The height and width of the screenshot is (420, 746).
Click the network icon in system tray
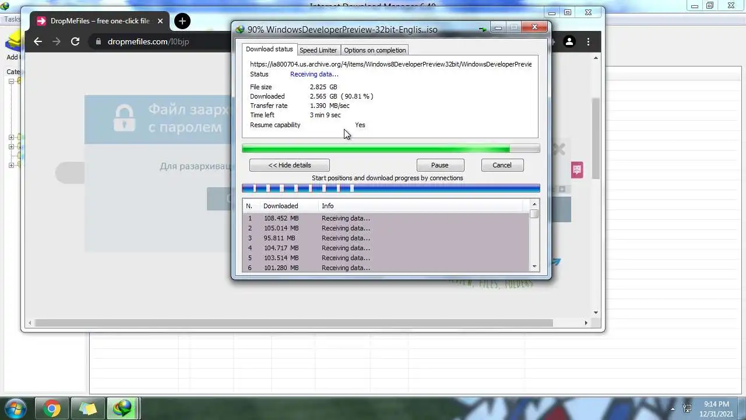tap(687, 408)
